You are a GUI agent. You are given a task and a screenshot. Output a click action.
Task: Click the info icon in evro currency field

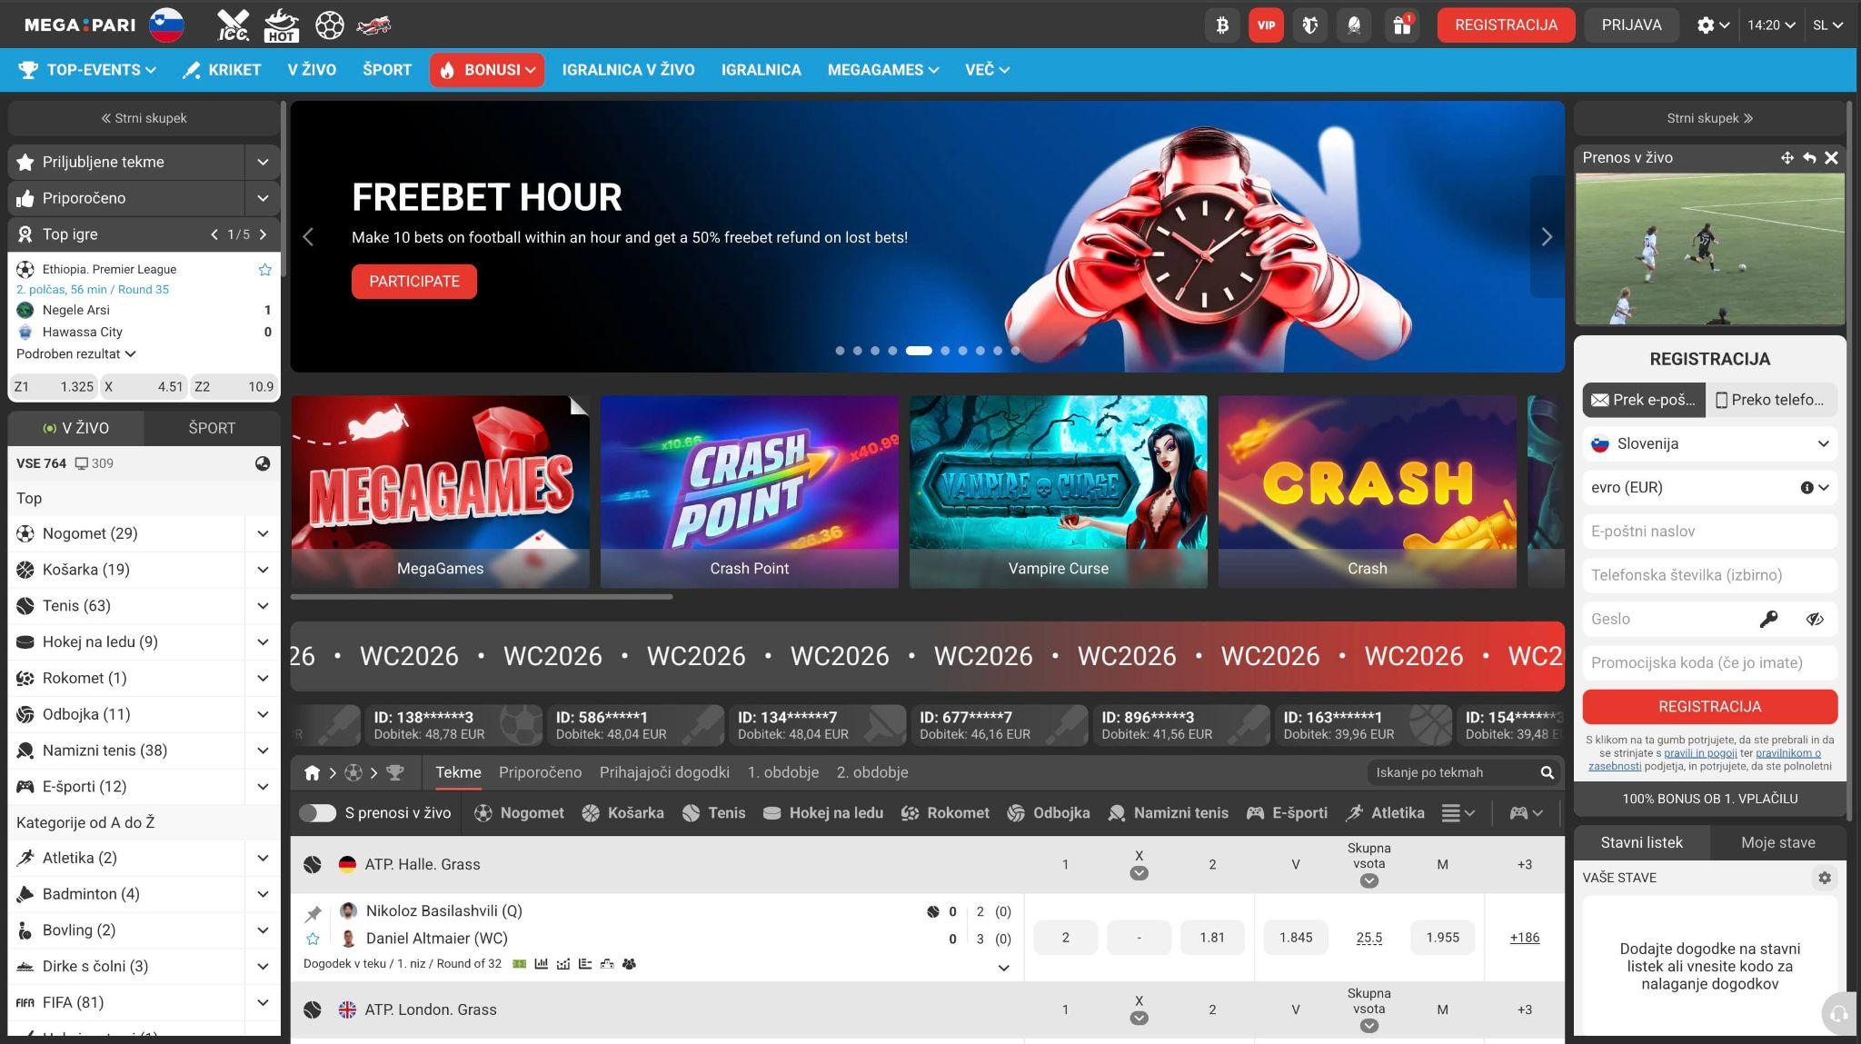coord(1806,487)
